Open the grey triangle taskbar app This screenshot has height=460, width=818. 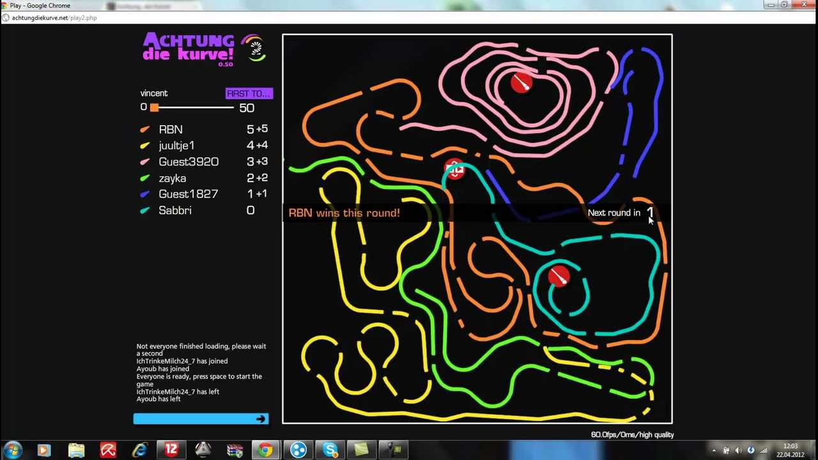[x=203, y=450]
